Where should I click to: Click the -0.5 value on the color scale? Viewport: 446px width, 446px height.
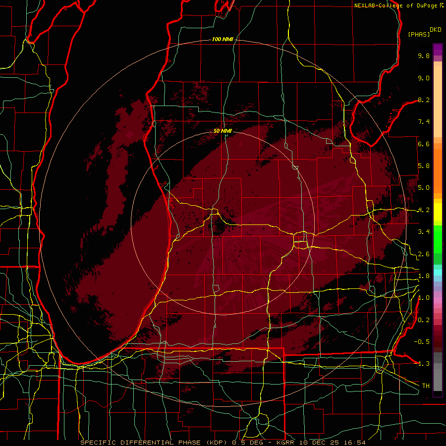pos(422,342)
